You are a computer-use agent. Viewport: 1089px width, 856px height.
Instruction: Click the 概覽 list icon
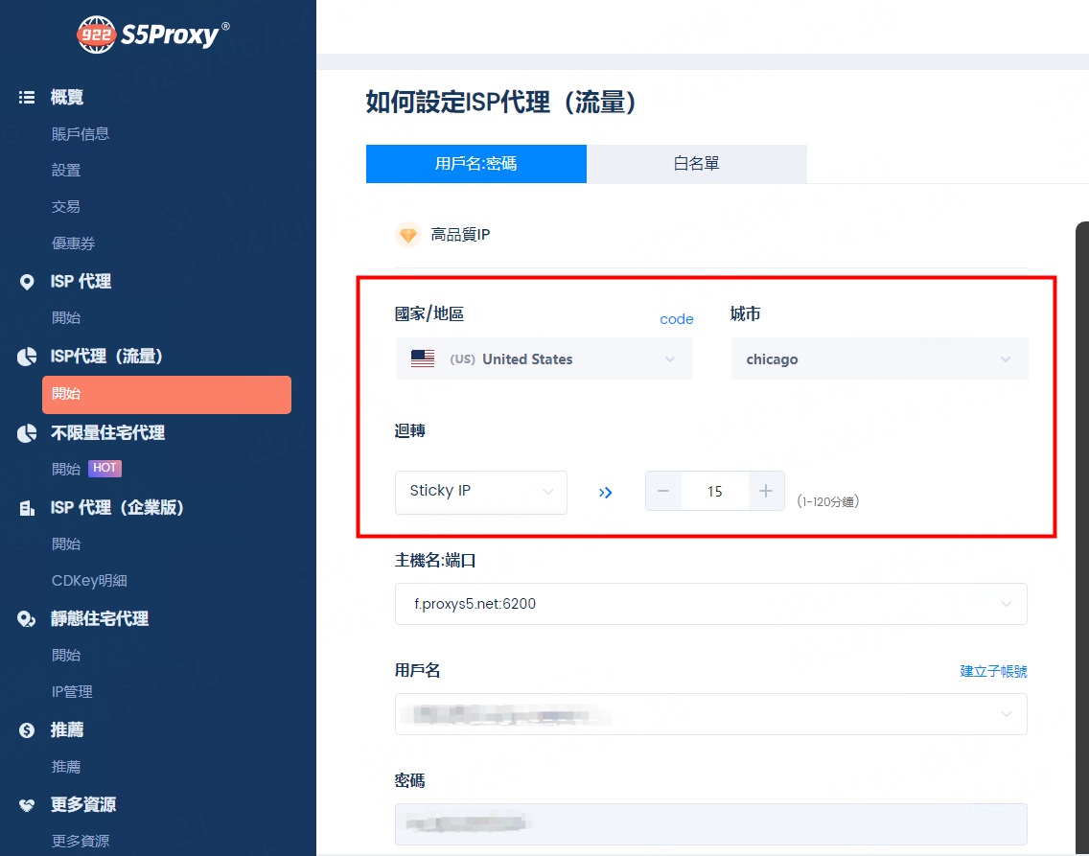click(x=27, y=97)
